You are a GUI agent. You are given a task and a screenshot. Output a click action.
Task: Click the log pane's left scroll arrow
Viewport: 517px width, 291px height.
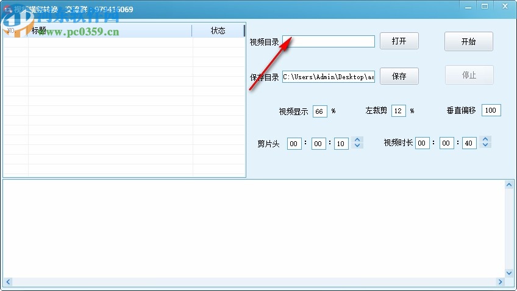[9, 282]
